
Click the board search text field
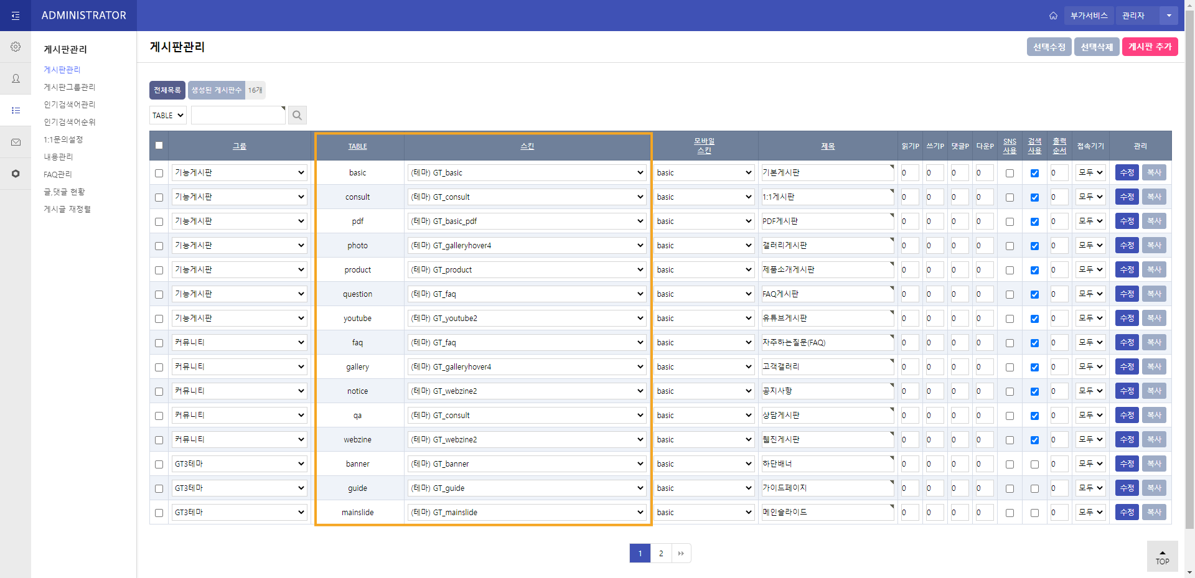click(x=238, y=115)
